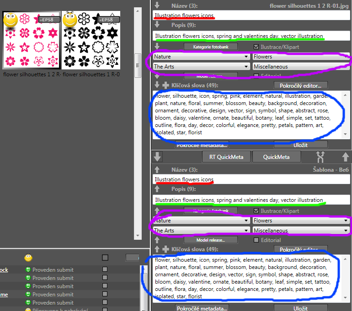Click the RT QuickMeta button
352x311 pixels.
(226, 157)
